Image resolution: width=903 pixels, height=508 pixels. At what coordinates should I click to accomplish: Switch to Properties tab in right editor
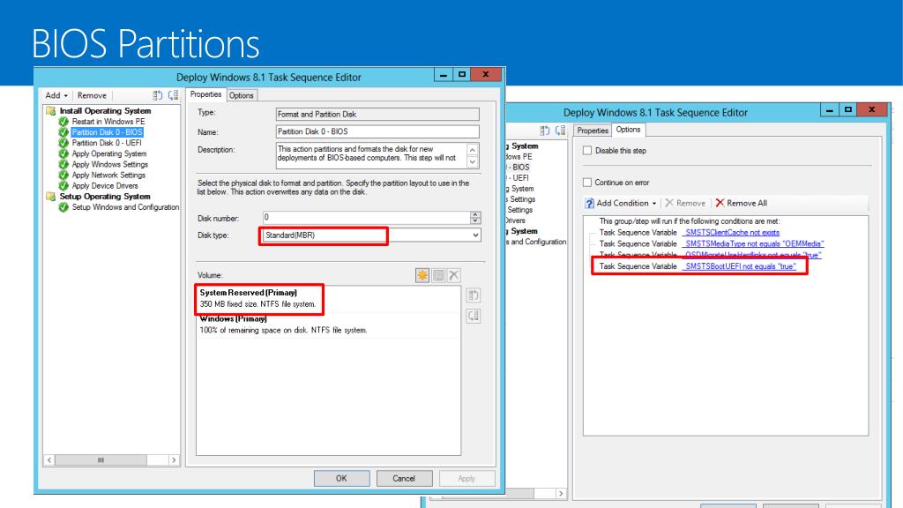click(x=593, y=131)
